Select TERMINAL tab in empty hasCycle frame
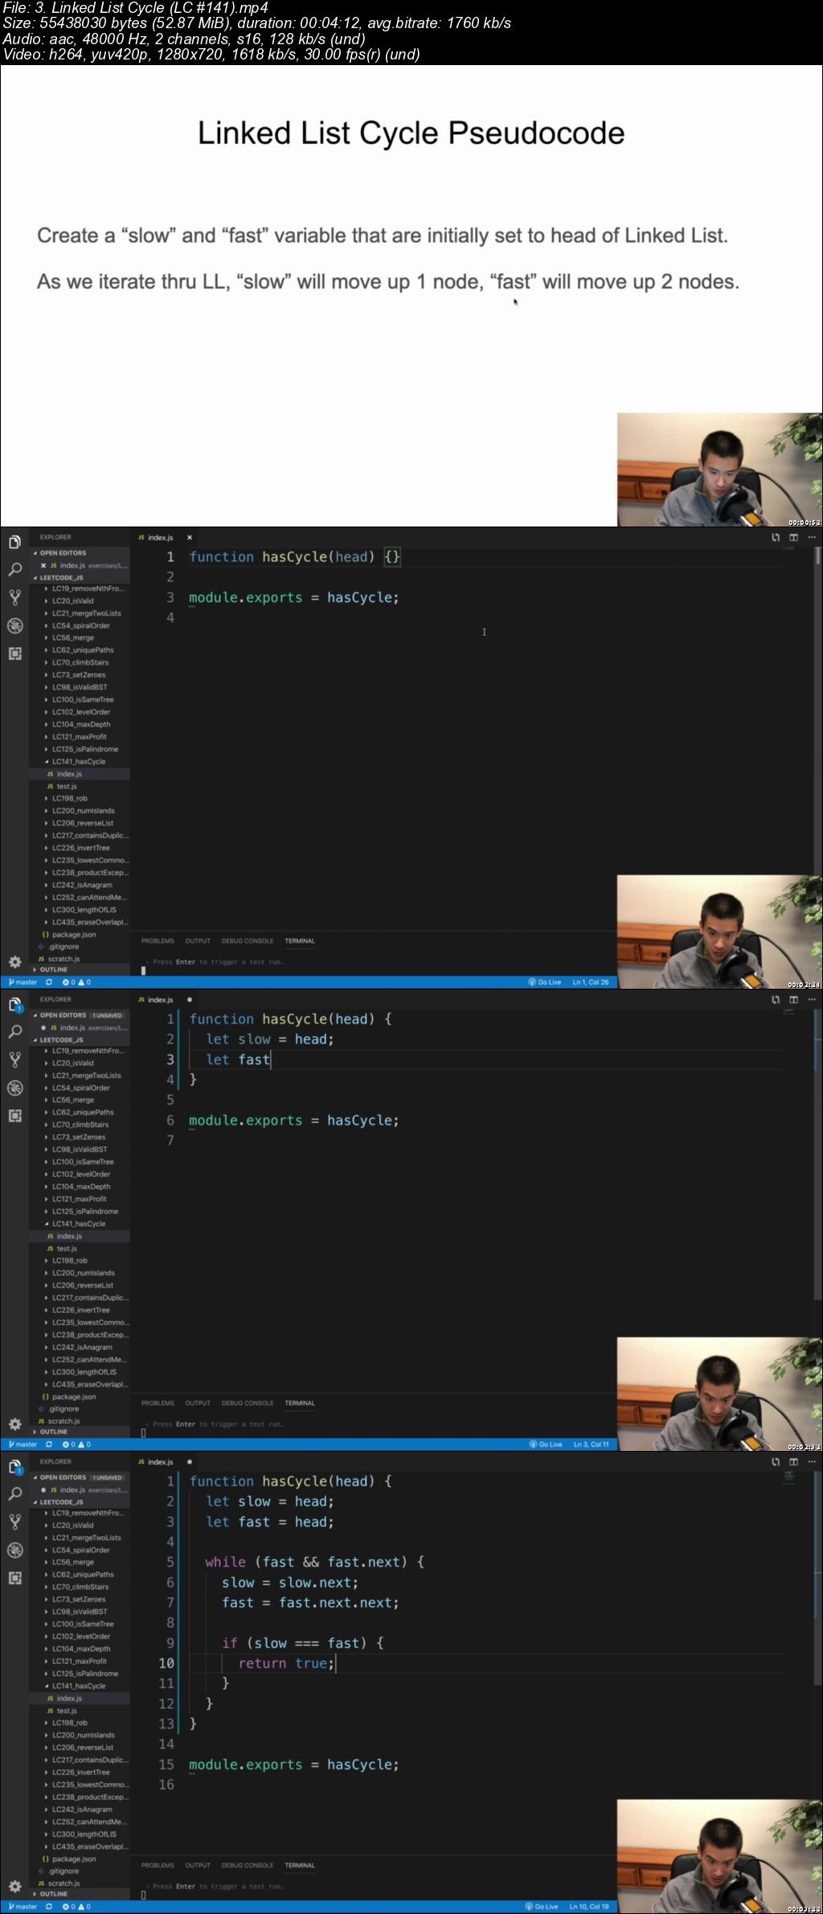Screen dimensions: 823x1914 (300, 941)
